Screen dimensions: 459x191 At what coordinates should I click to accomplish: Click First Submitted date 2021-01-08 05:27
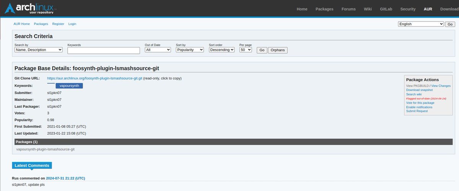[x=67, y=126]
